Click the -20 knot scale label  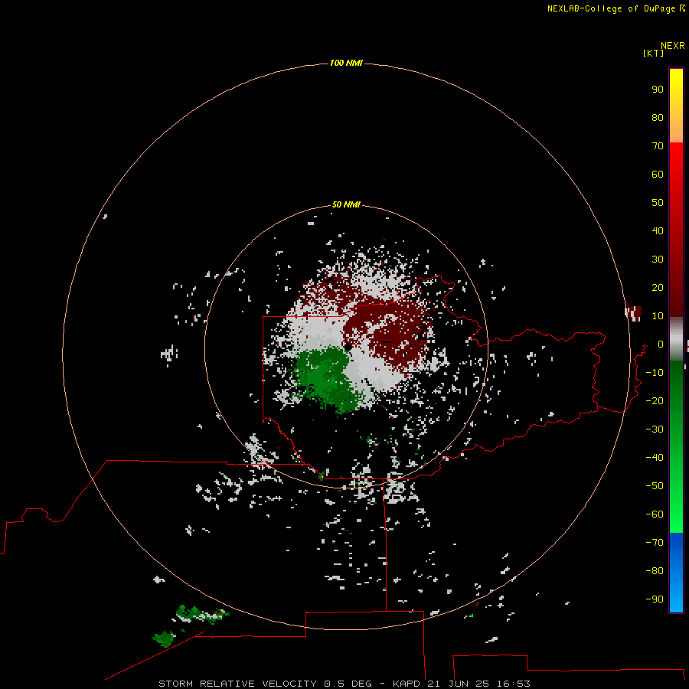[655, 400]
